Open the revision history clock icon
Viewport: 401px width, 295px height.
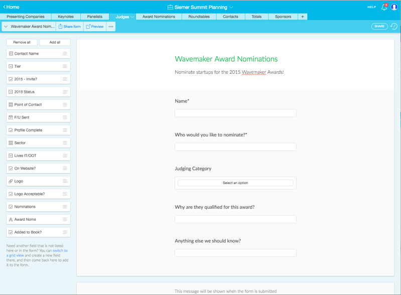click(394, 26)
